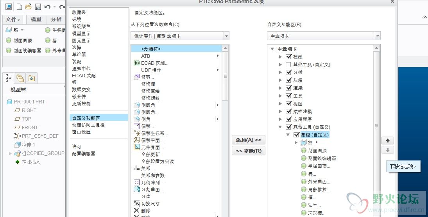This screenshot has width=428, height=217.
Task: Select the 偏移平面... command
Action: (x=149, y=141)
